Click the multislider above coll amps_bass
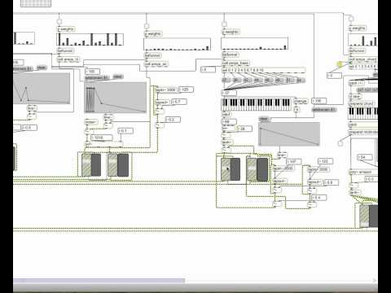 tap(255, 44)
